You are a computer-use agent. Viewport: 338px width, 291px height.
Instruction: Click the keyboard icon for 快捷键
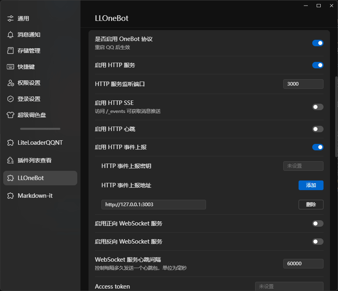coord(10,67)
